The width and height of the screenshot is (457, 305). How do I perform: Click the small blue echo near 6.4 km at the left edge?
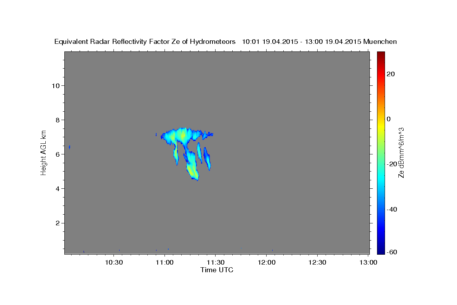pyautogui.click(x=69, y=147)
